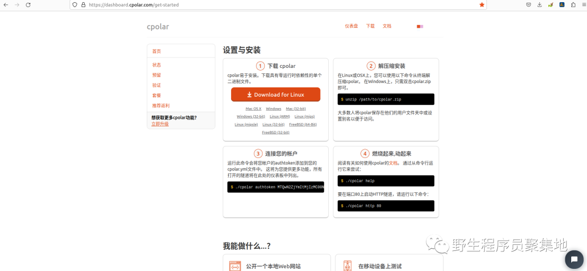Open the Pocket save icon

pos(529,5)
